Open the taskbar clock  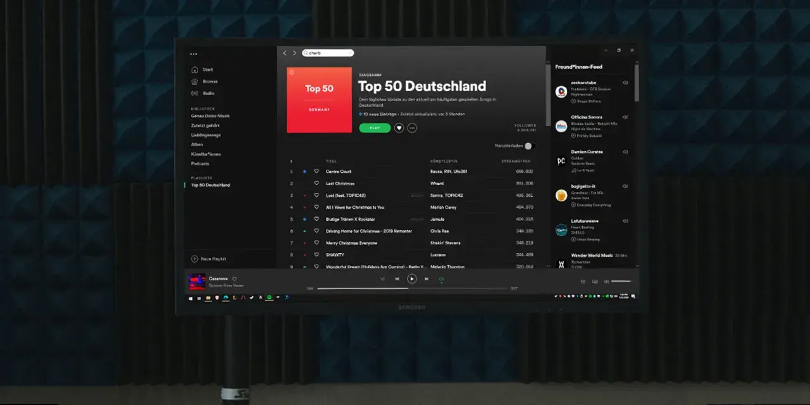tap(625, 296)
